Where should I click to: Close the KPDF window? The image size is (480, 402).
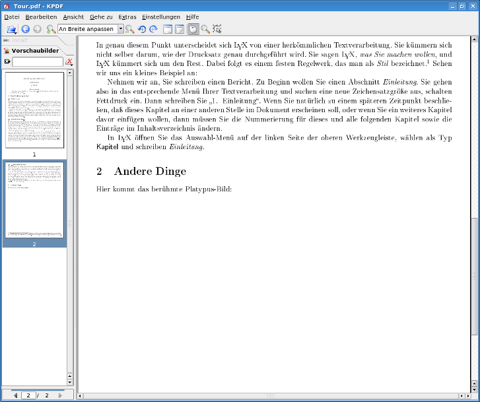[473, 6]
